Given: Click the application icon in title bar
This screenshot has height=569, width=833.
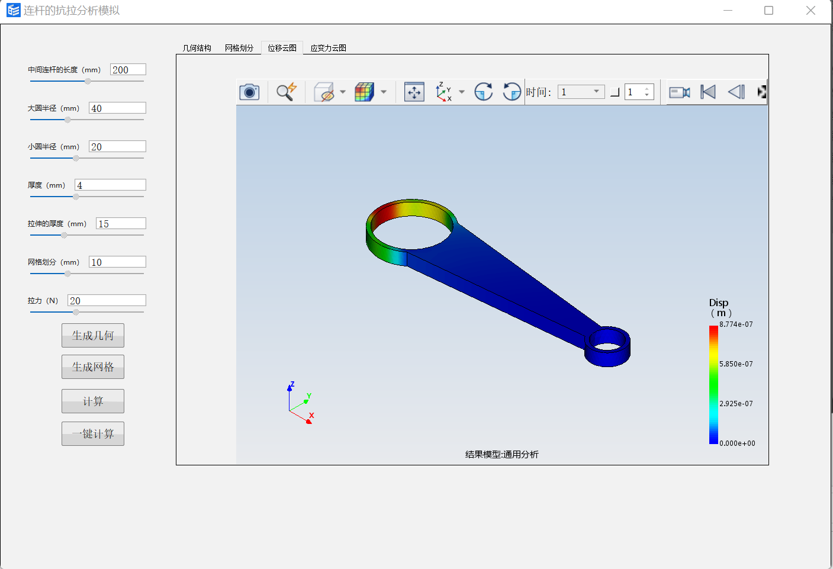Looking at the screenshot, I should [x=13, y=10].
